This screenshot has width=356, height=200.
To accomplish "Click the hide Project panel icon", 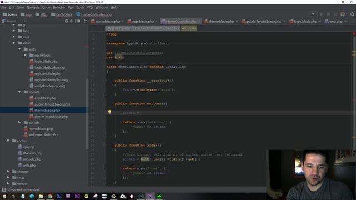I will pos(85,21).
